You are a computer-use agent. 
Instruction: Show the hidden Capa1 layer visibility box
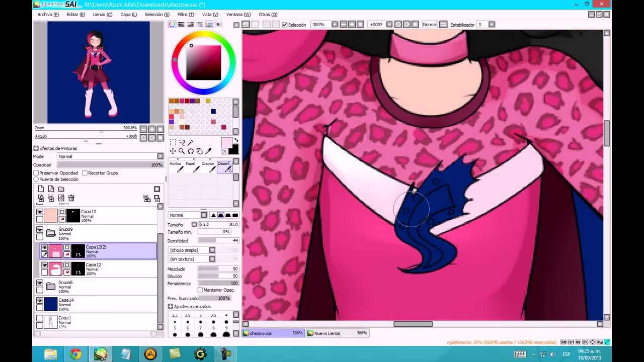(40, 318)
